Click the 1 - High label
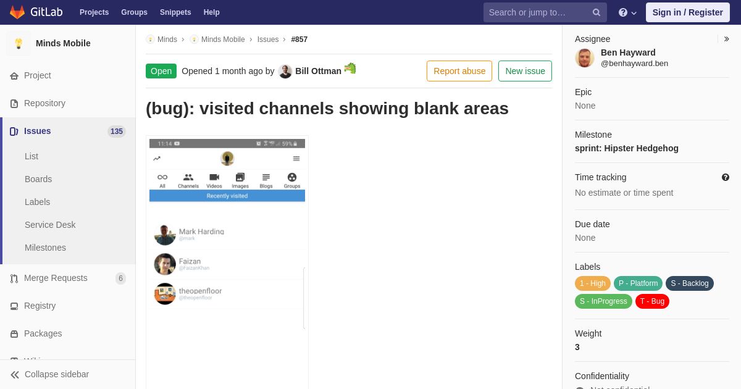The height and width of the screenshot is (389, 741). coord(593,283)
